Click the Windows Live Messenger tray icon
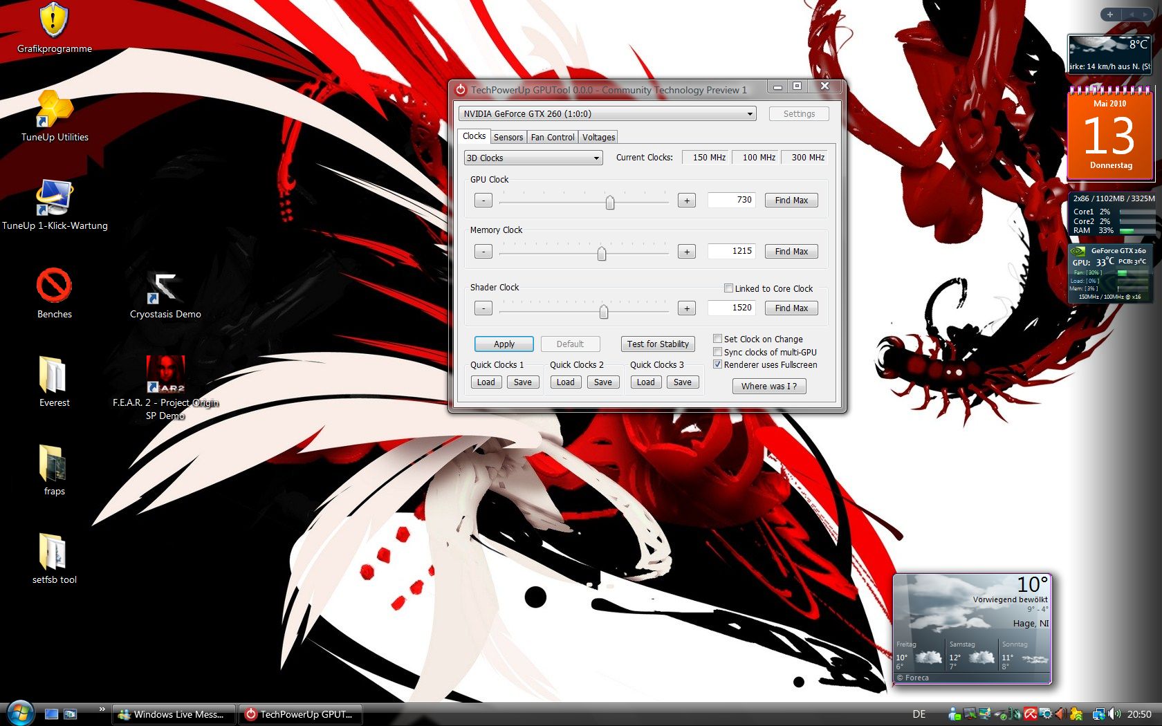The image size is (1162, 726). 954,714
